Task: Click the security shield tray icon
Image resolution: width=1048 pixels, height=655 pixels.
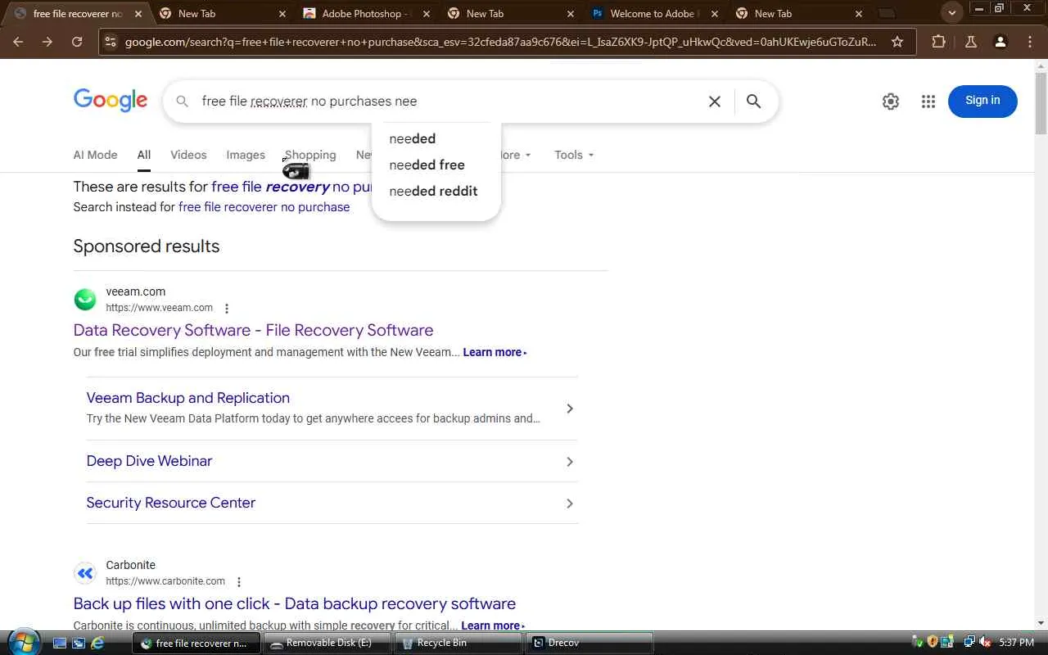Action: (x=932, y=643)
